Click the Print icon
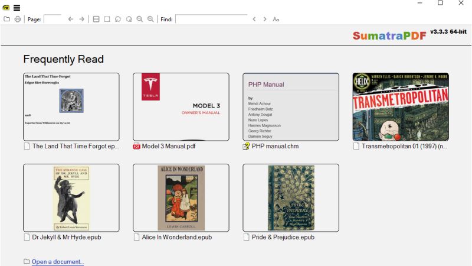This screenshot has width=472, height=266. coord(18,19)
